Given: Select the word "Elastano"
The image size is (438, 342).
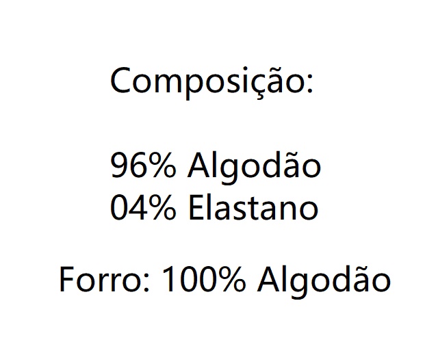Looking at the screenshot, I should (253, 208).
